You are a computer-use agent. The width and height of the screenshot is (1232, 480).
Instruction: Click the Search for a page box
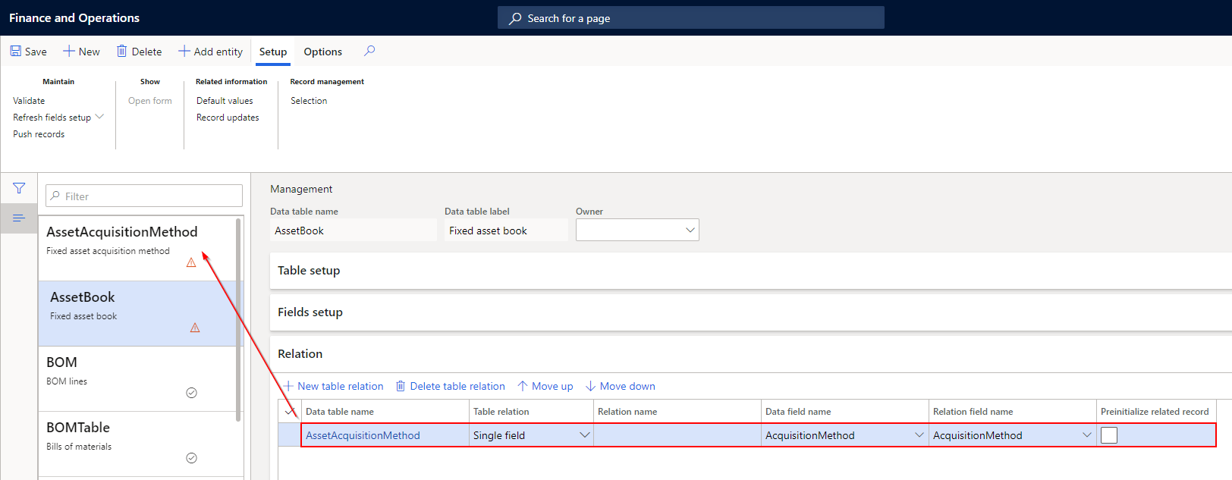coord(691,18)
